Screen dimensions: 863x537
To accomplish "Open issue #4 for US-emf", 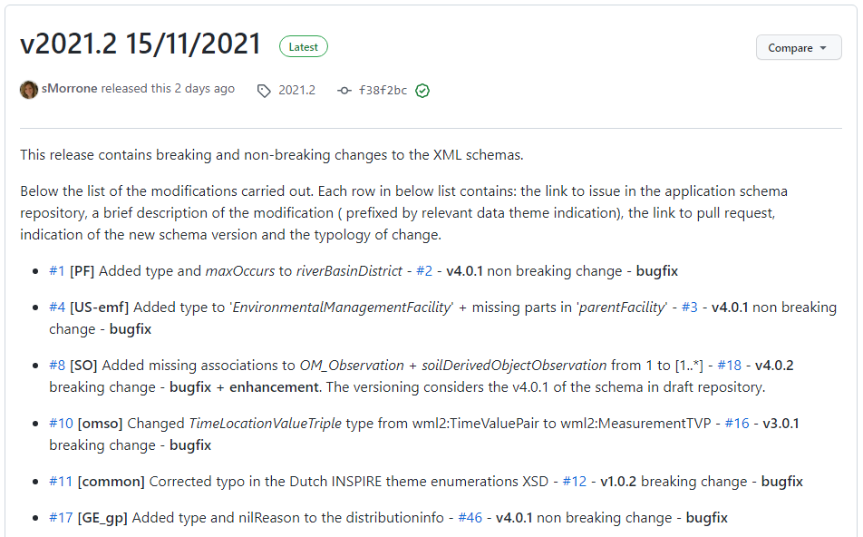I will coord(57,308).
